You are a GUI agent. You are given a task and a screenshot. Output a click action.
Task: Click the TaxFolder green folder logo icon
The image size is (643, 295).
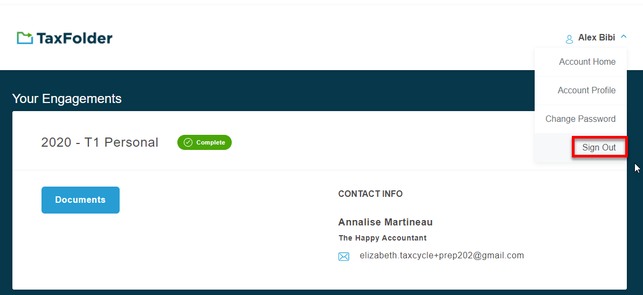tap(25, 38)
